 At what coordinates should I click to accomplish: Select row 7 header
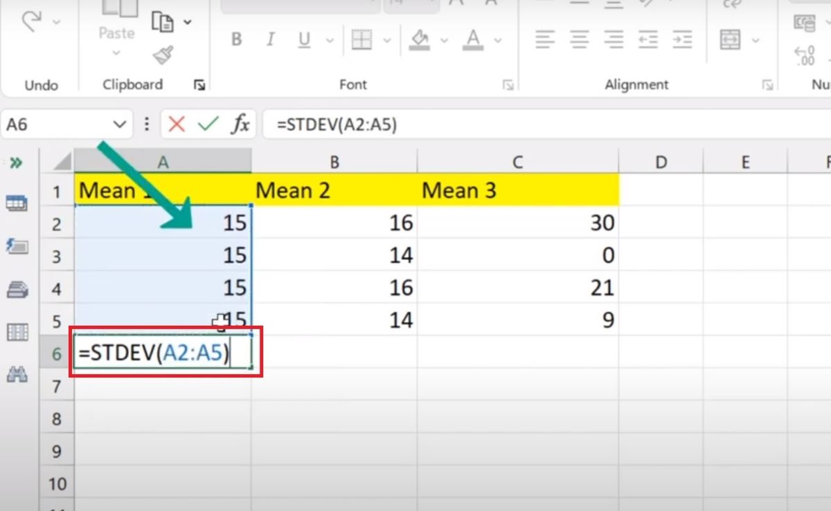[57, 386]
